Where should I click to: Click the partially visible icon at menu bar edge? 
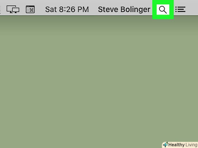(0, 9)
